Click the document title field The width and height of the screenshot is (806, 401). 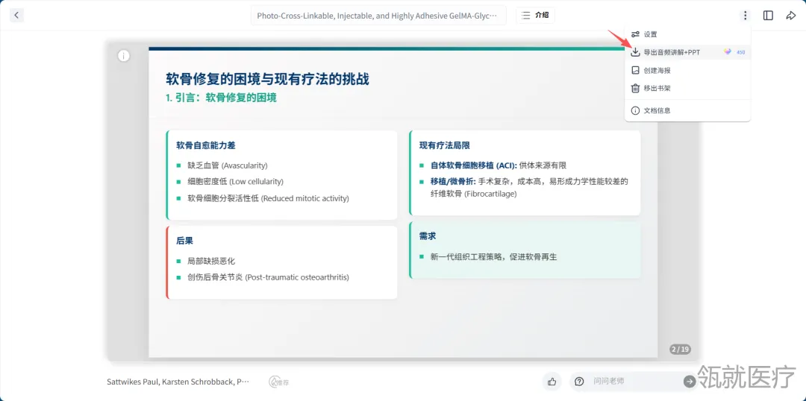(378, 16)
